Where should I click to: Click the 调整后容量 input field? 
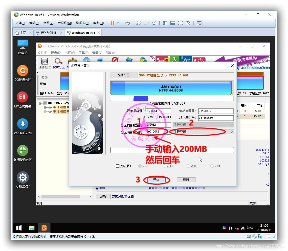(159, 111)
